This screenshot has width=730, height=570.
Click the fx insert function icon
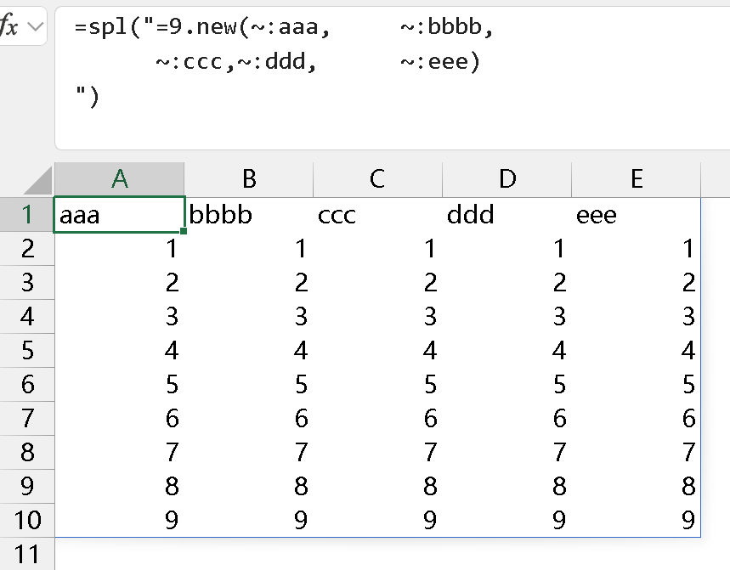click(8, 27)
